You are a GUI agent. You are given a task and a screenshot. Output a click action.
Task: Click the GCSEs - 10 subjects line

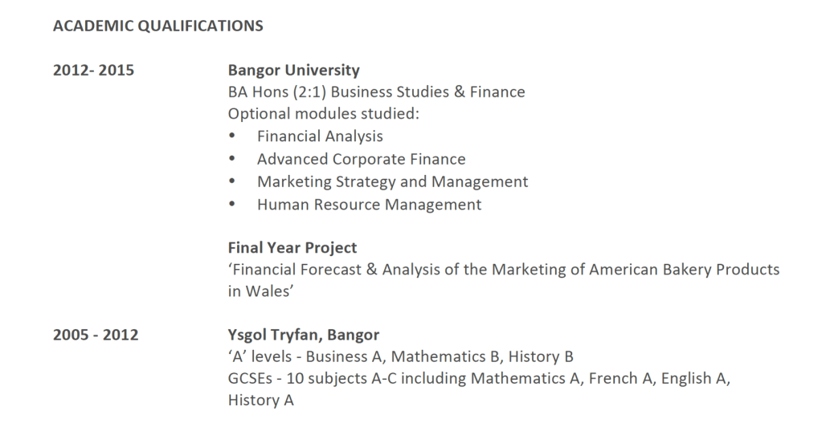[x=478, y=378]
